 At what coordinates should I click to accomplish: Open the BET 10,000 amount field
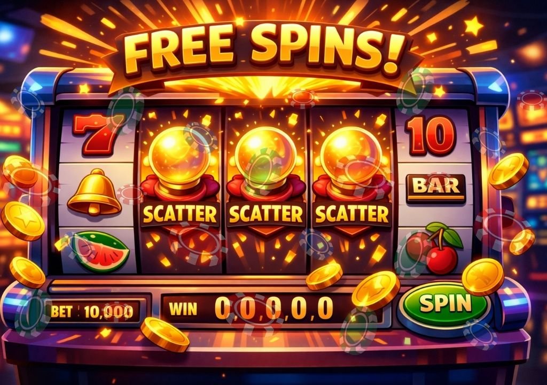pos(92,311)
